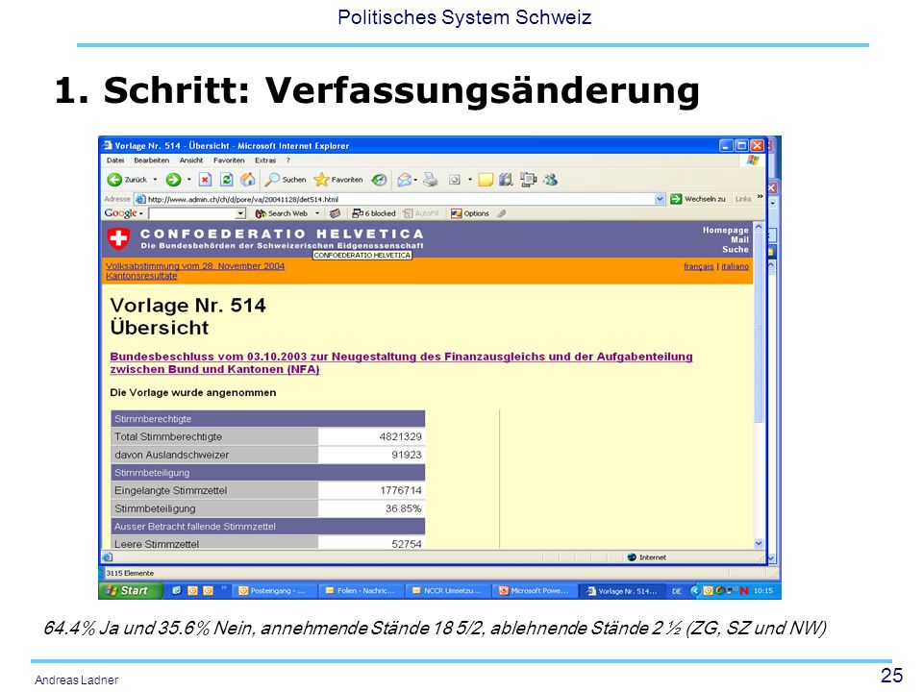The width and height of the screenshot is (923, 692).
Task: Click the Vorlage Nr. 514 taskbar button
Action: [x=622, y=591]
